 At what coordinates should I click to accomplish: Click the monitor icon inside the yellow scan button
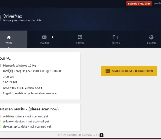pyautogui.click(x=108, y=71)
